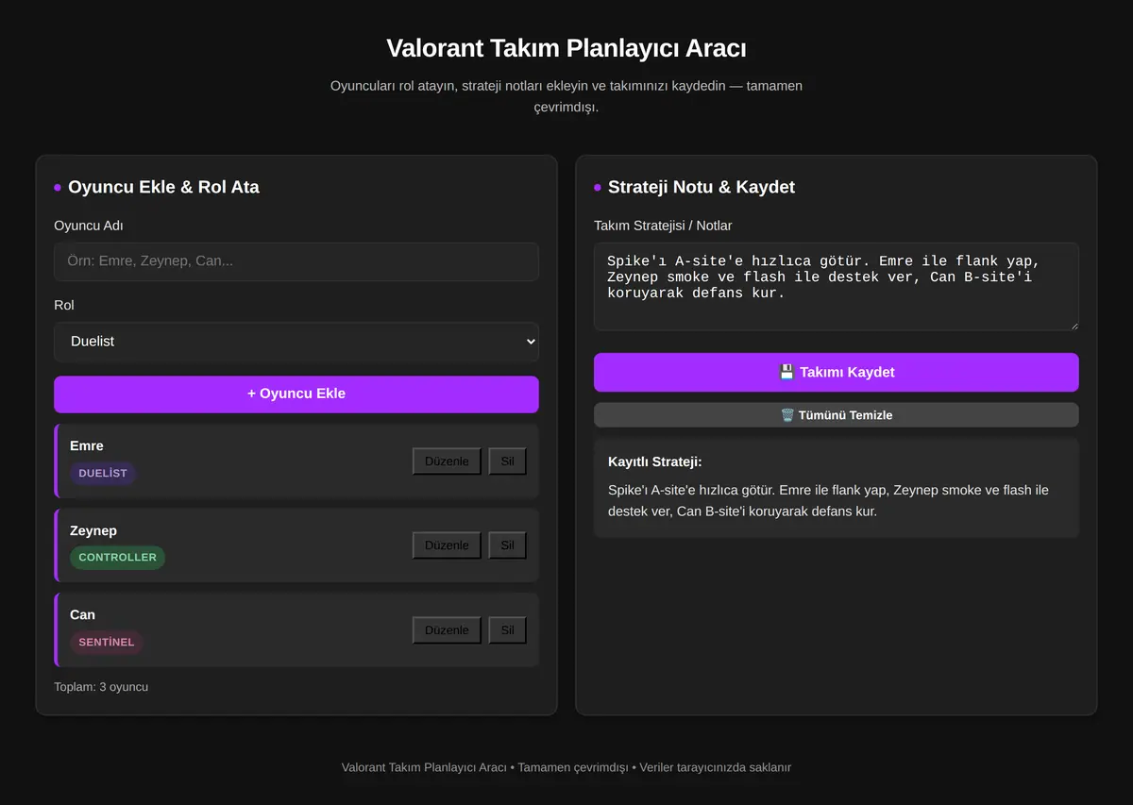Click Sil next to Zeynep
This screenshot has height=805, width=1133.
507,545
